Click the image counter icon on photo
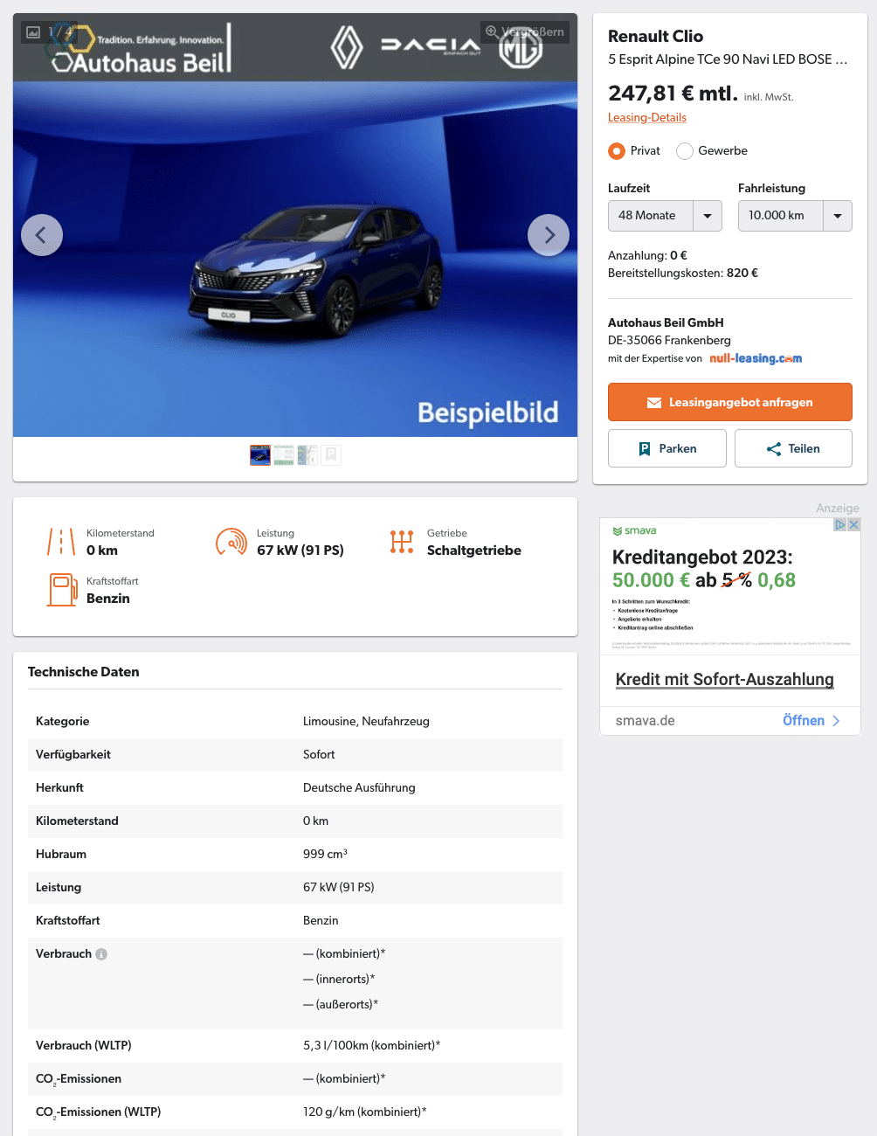 33,32
